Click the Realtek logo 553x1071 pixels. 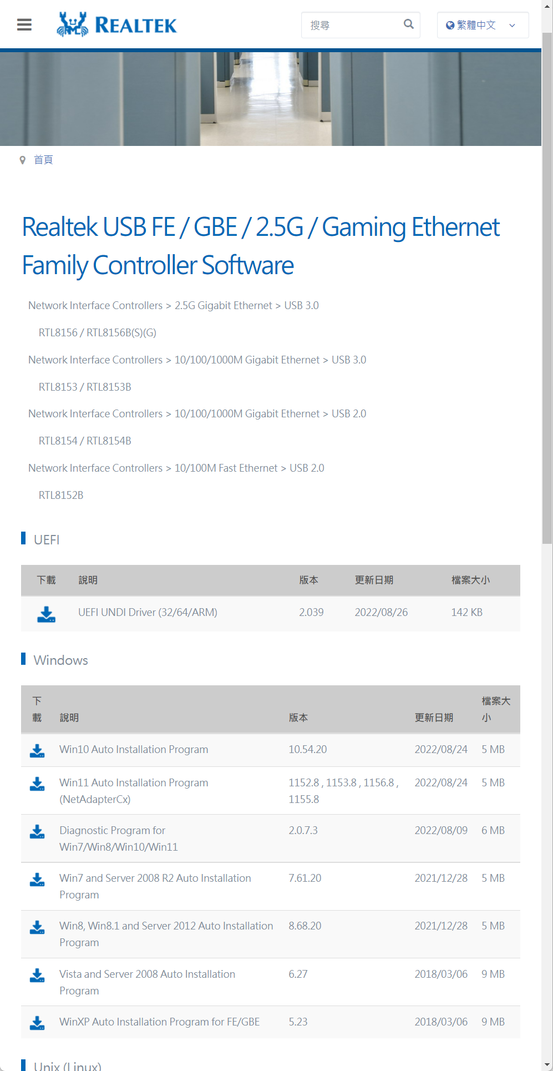[x=117, y=24]
